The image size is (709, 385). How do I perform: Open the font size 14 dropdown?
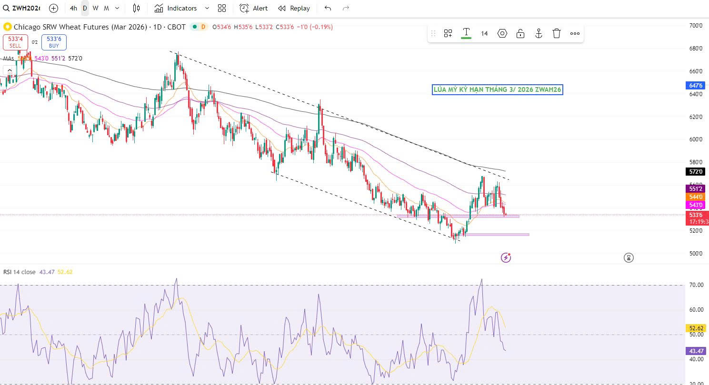coord(484,33)
